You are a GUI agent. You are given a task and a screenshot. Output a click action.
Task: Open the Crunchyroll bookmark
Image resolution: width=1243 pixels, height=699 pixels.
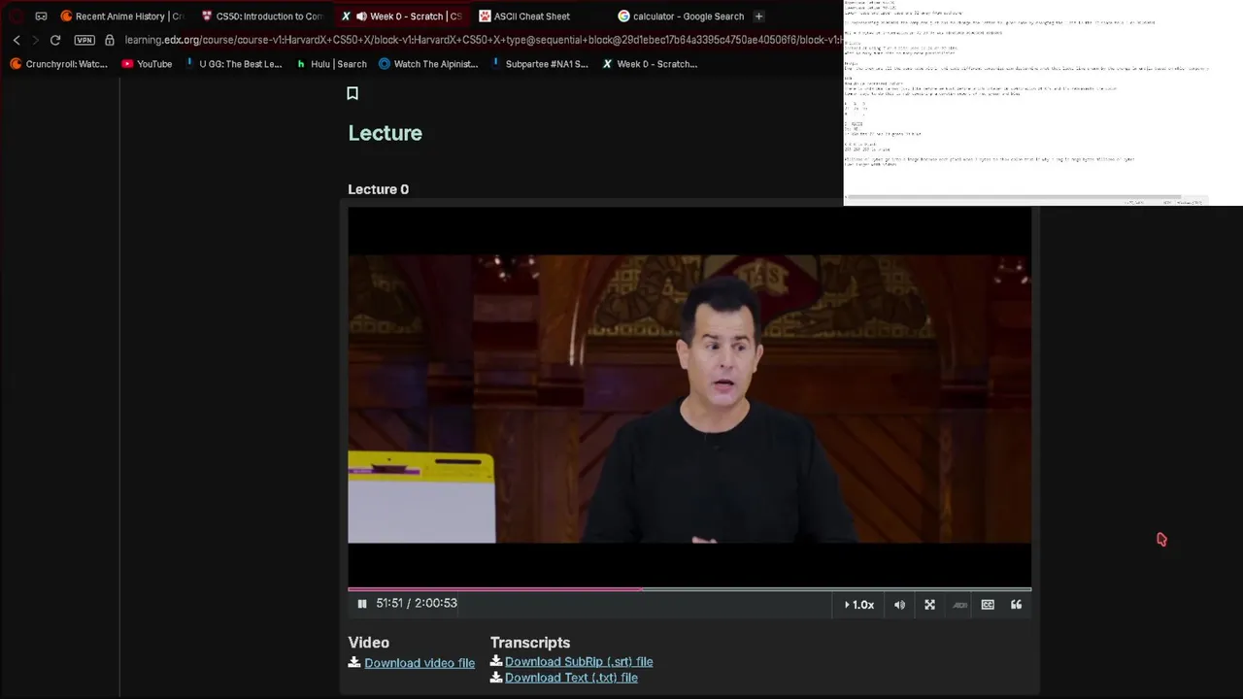pos(58,64)
